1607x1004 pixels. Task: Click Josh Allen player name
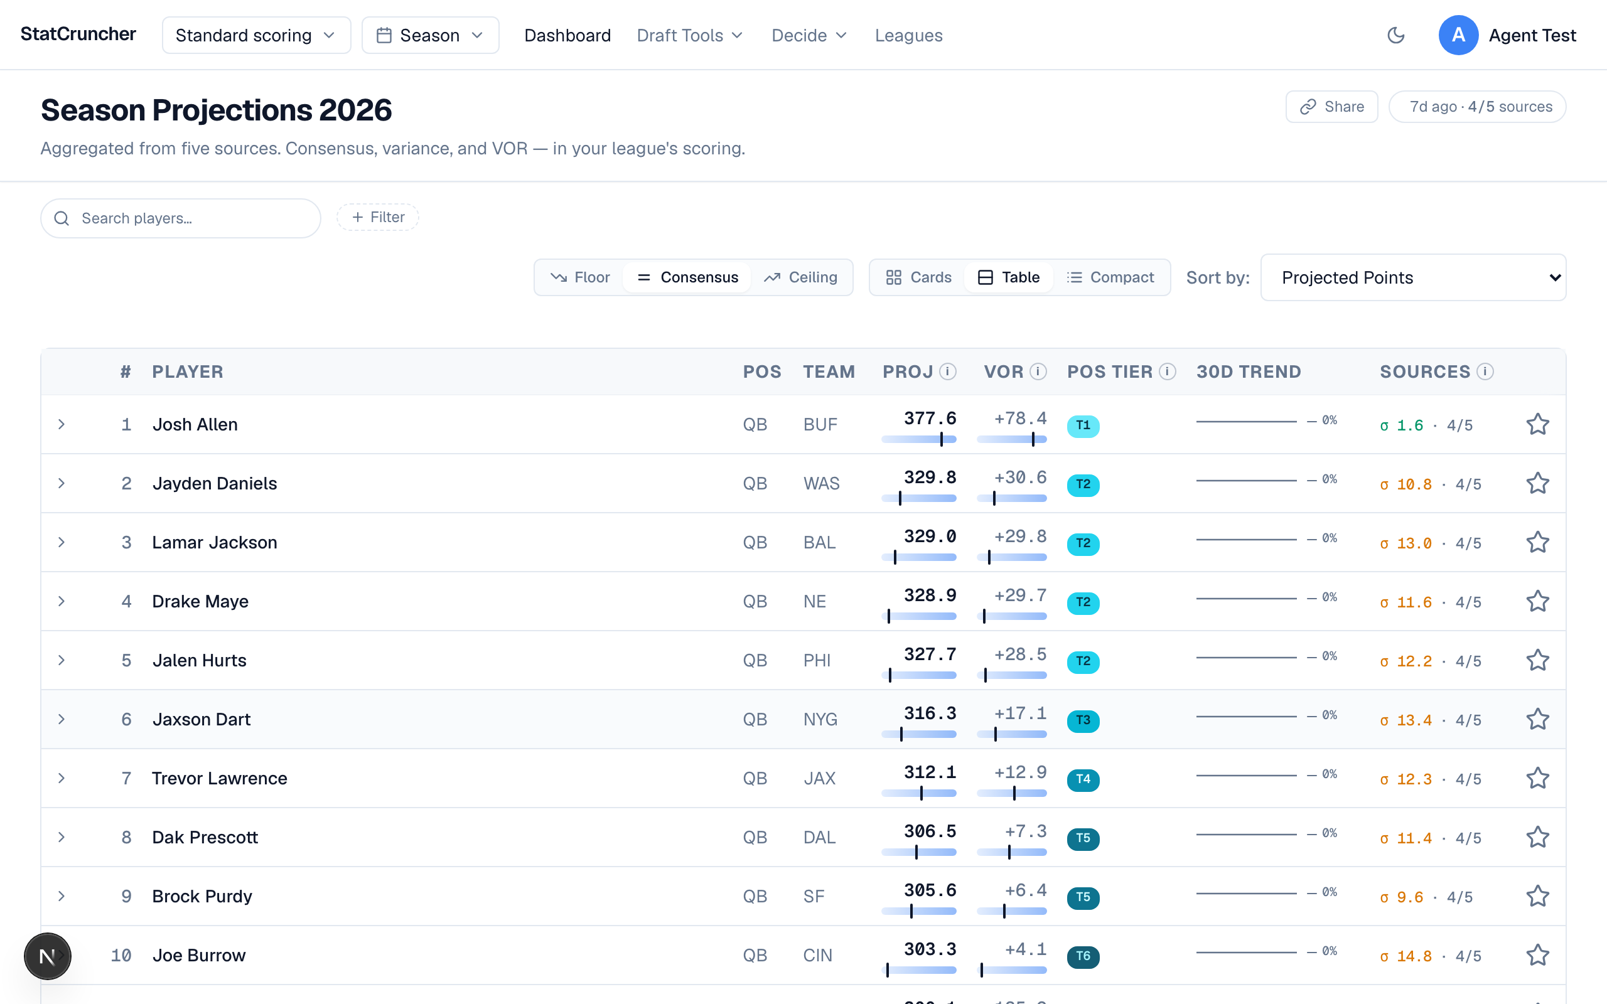(x=195, y=424)
